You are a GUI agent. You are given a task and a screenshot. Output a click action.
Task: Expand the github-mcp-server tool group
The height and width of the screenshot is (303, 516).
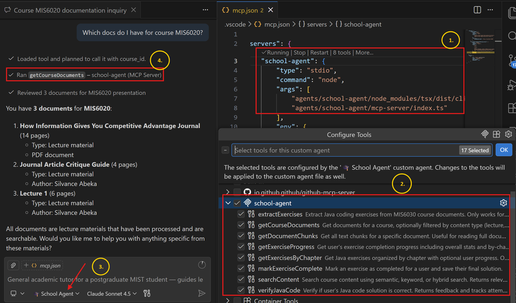(228, 192)
